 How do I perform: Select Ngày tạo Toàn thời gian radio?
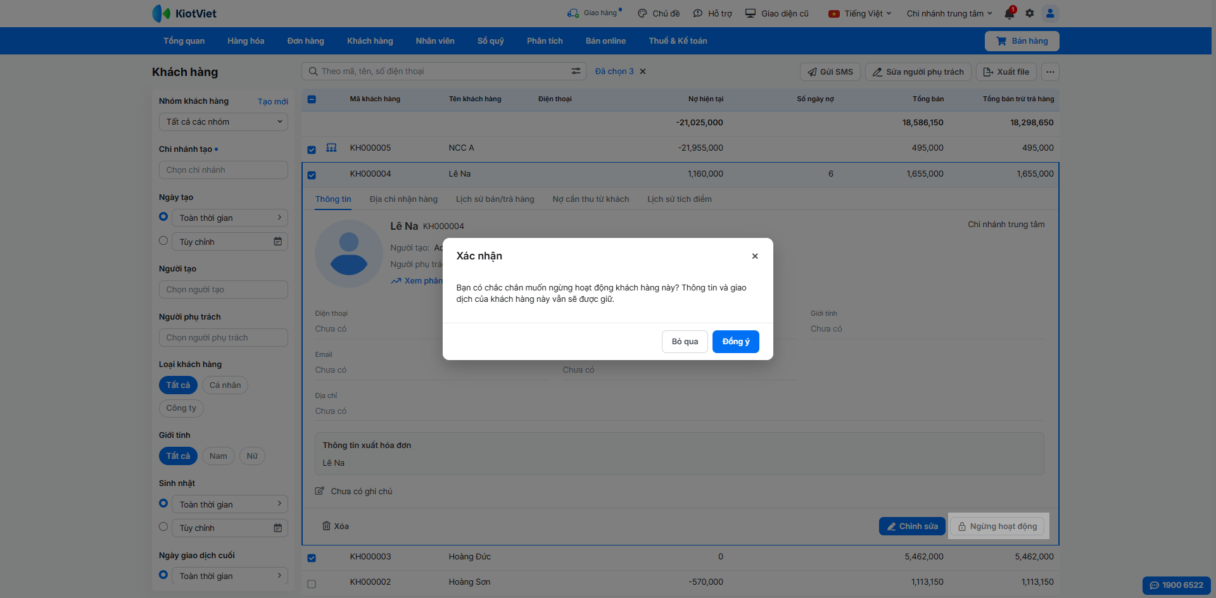pyautogui.click(x=163, y=217)
